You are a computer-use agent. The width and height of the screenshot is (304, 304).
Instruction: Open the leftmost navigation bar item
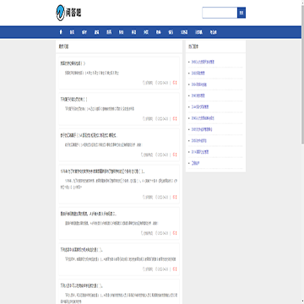click(x=61, y=32)
